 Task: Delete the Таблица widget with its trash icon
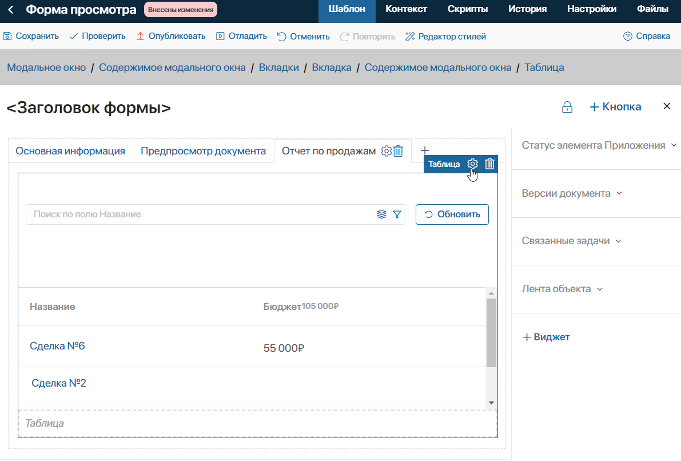tap(489, 164)
